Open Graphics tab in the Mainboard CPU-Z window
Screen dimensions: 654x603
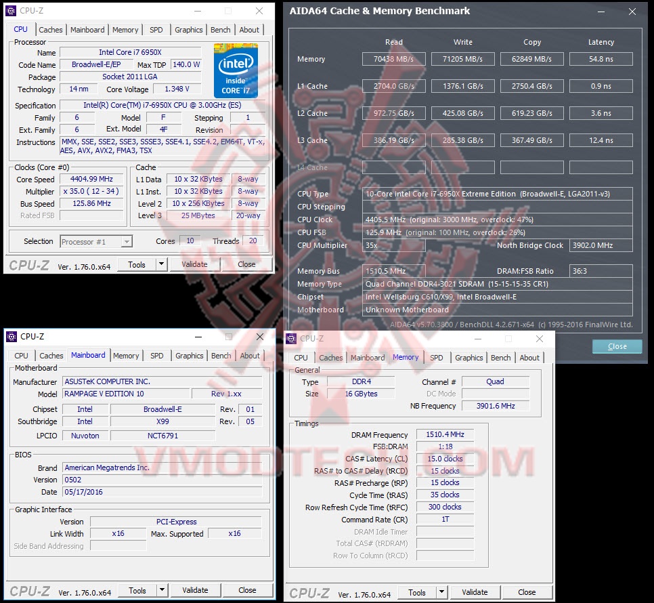[190, 356]
